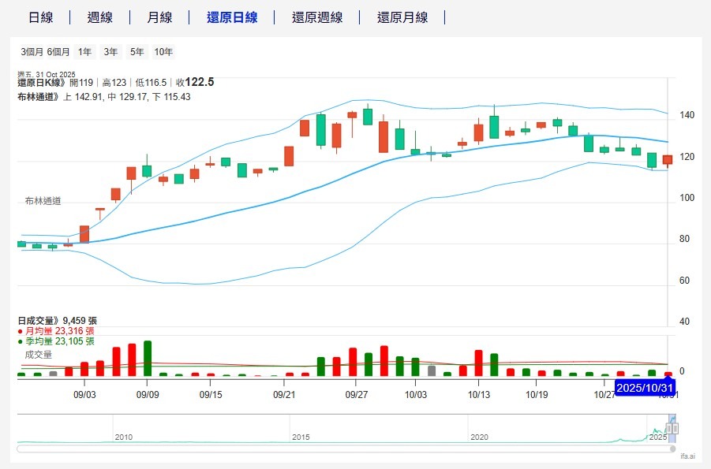Toggle the 布林通道 legend label
Viewport: 711px width, 469px height.
(x=36, y=97)
